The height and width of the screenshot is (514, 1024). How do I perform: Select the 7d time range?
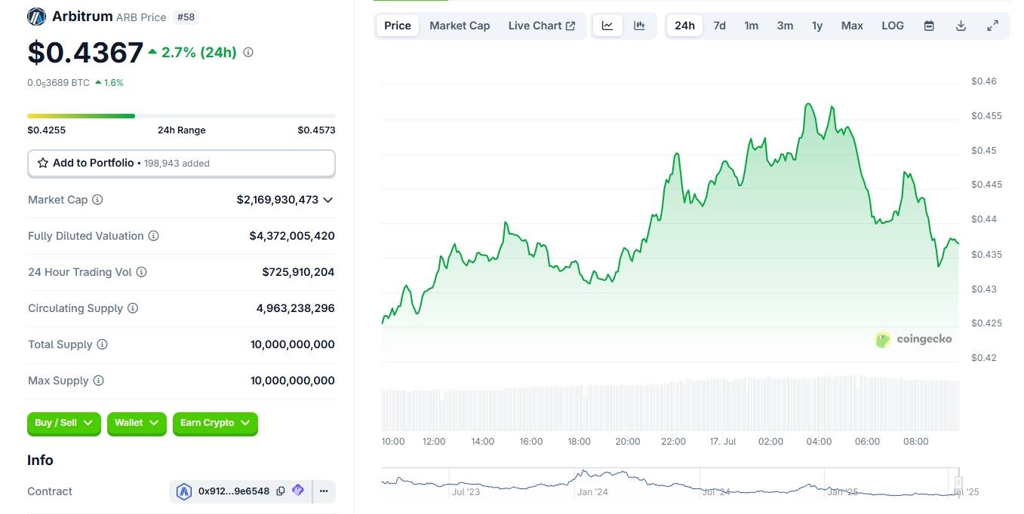(x=720, y=26)
